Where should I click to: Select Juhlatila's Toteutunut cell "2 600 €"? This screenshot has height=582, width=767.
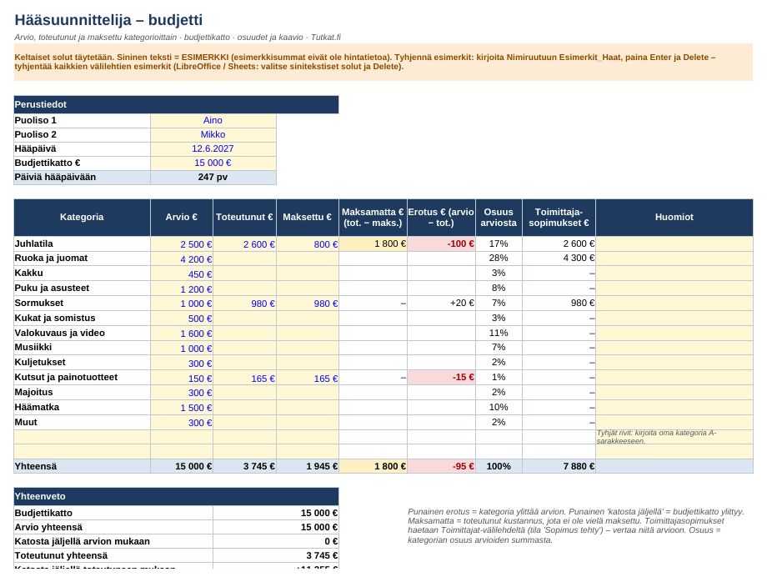click(244, 244)
